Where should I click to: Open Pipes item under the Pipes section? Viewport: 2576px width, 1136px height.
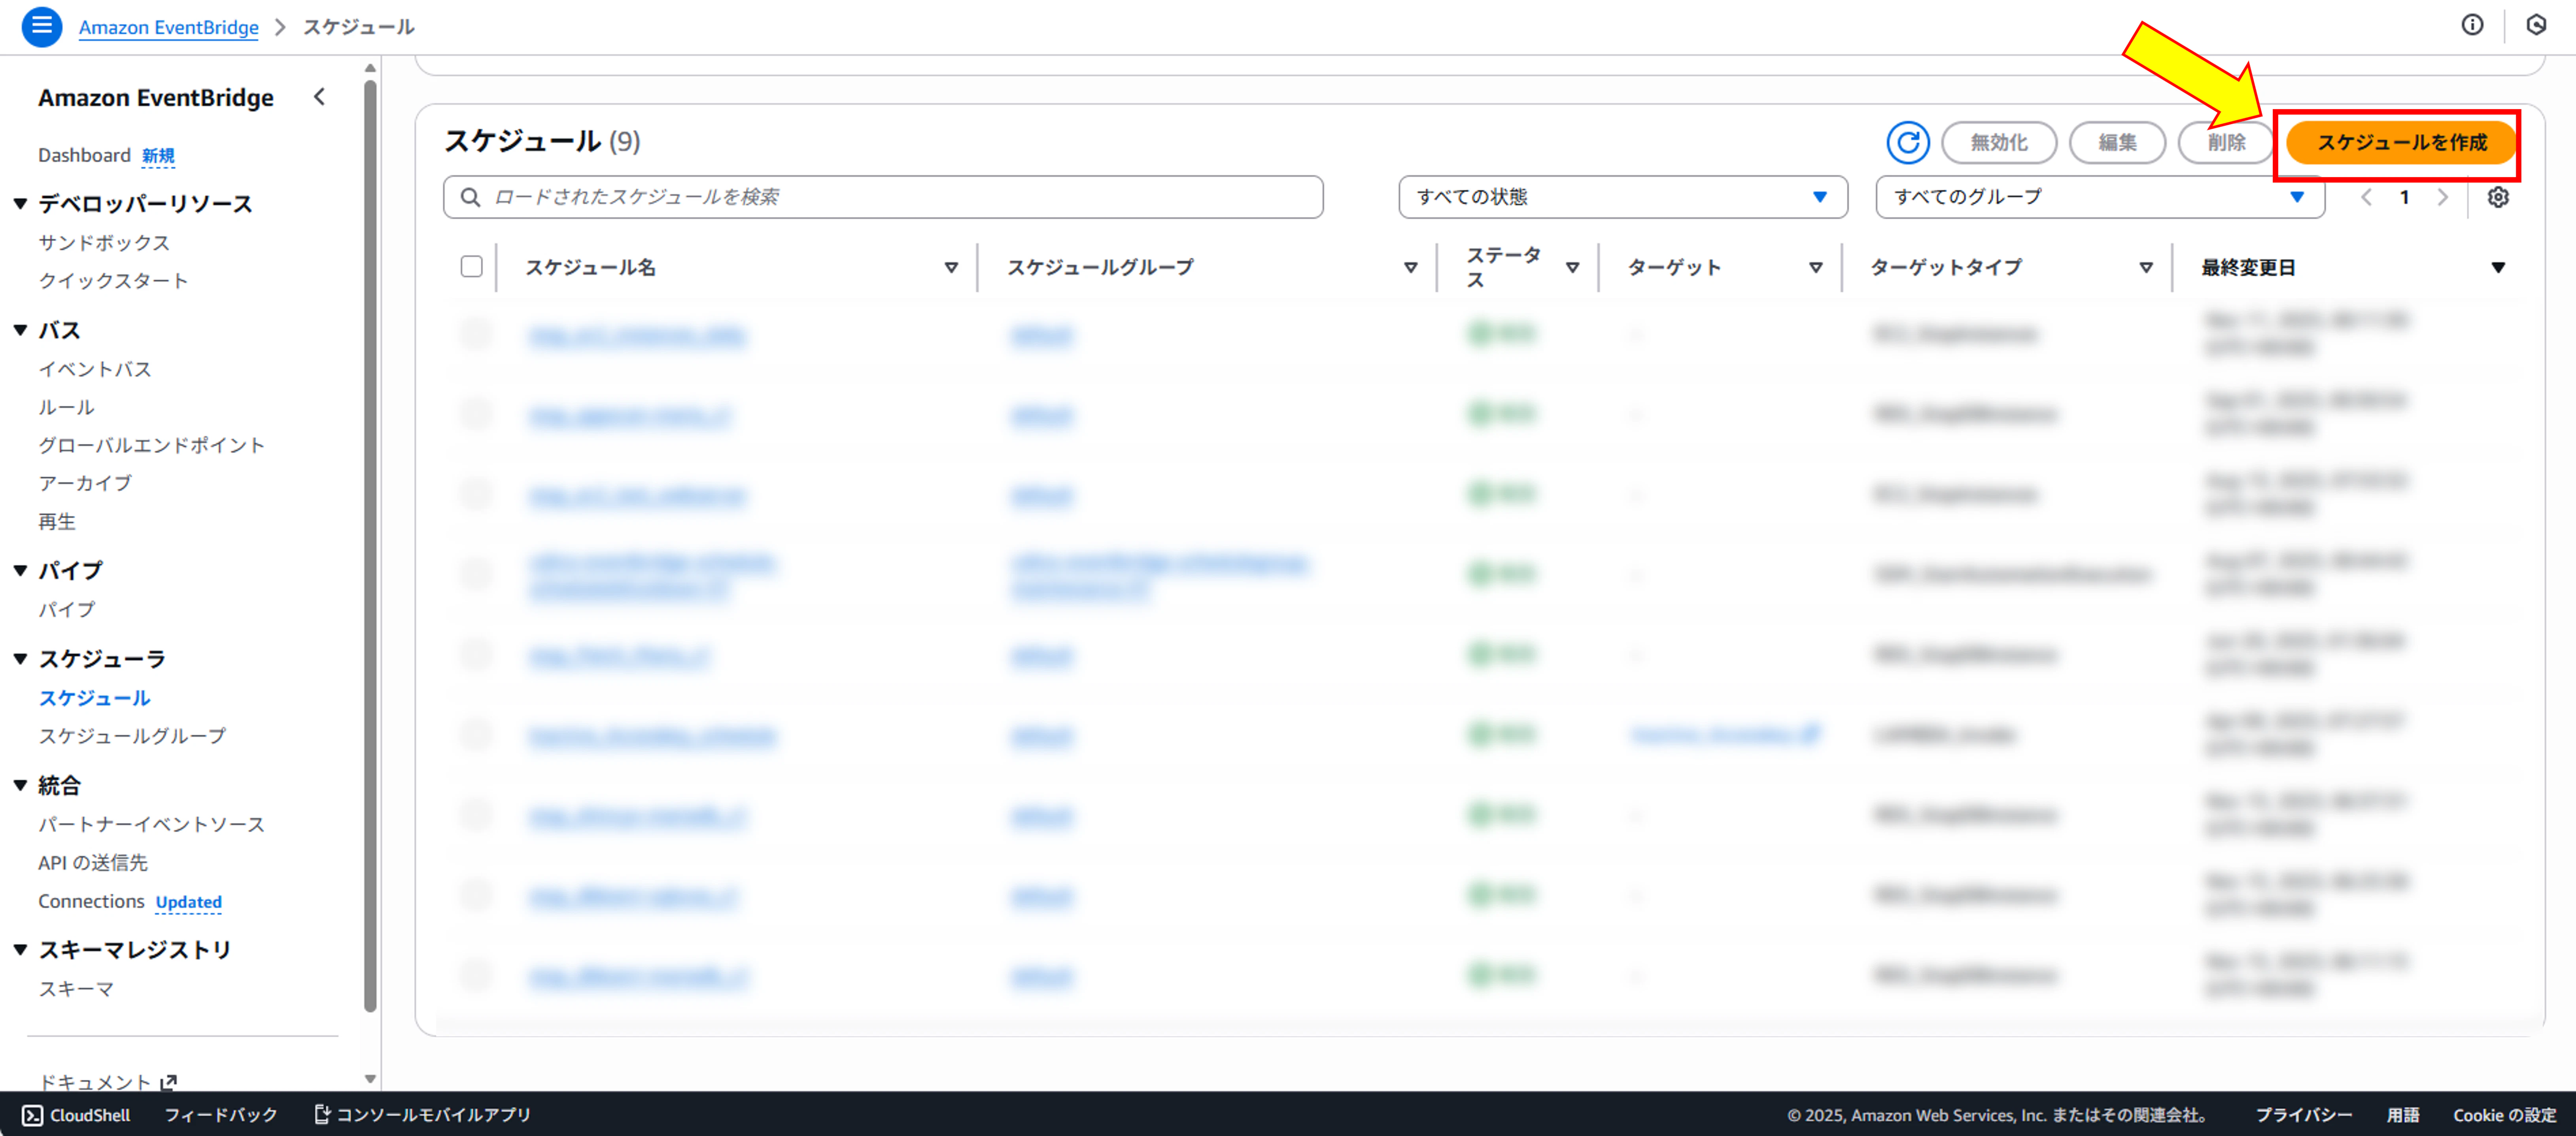pyautogui.click(x=66, y=609)
